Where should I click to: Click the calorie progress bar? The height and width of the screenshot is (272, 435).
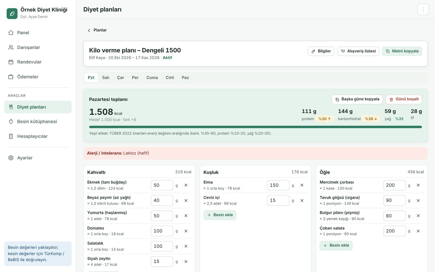coord(256,127)
